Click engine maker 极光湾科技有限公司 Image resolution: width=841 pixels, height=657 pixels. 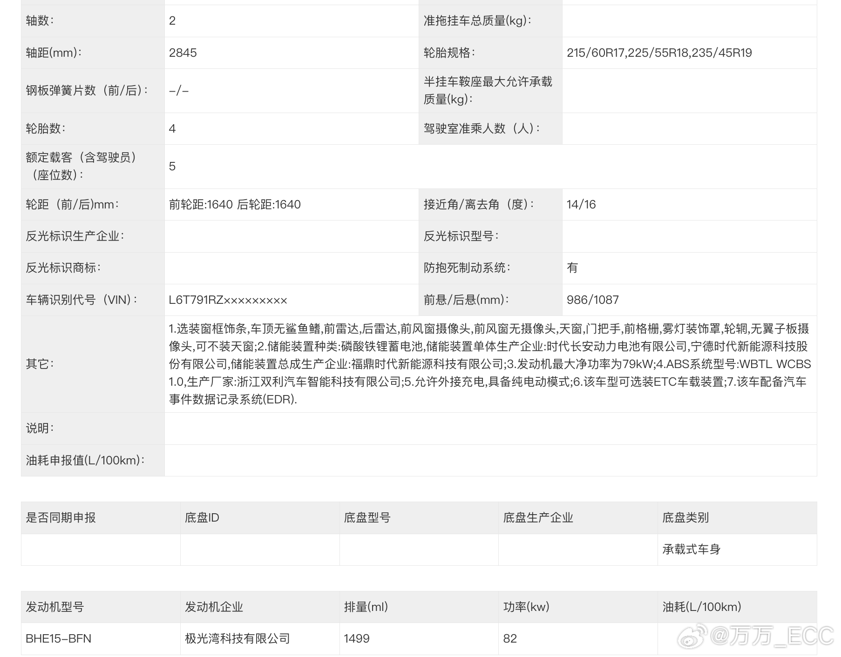tap(237, 638)
